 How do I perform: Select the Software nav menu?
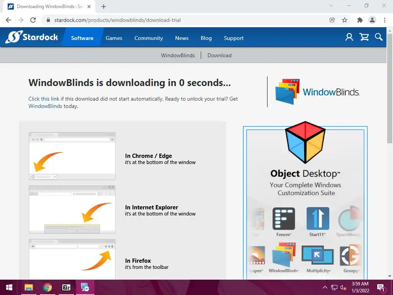(82, 38)
